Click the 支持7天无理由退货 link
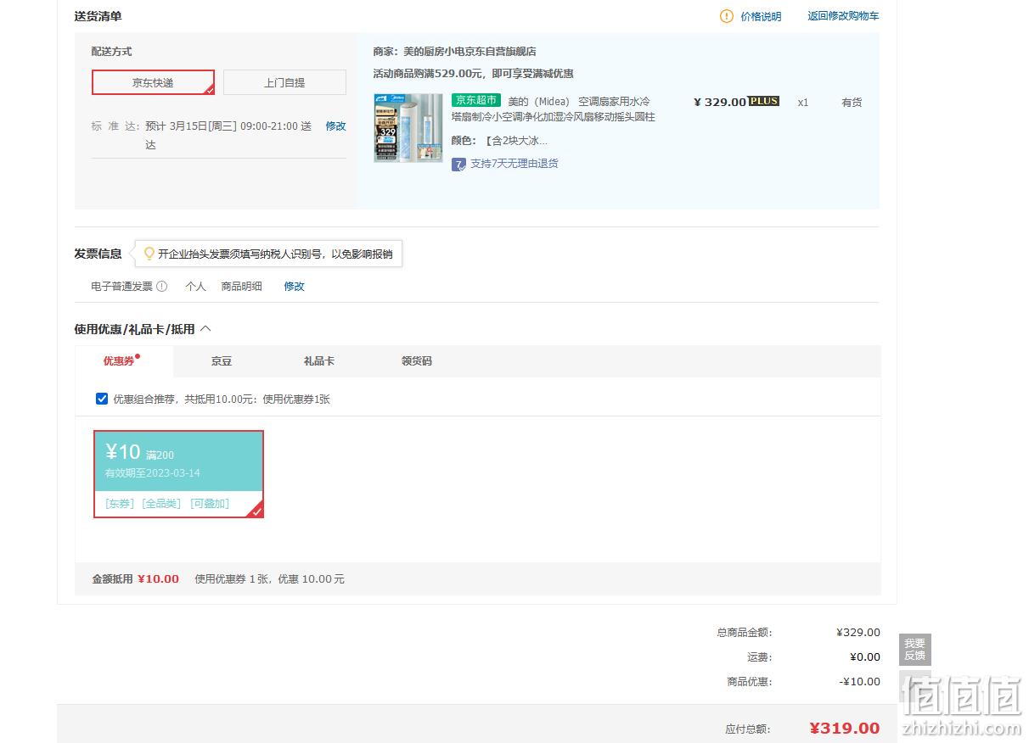The width and height of the screenshot is (1029, 743). point(514,164)
